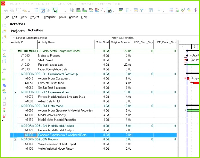The image size is (200, 158).
Task: Open the Tools menu
Action: tap(62, 17)
